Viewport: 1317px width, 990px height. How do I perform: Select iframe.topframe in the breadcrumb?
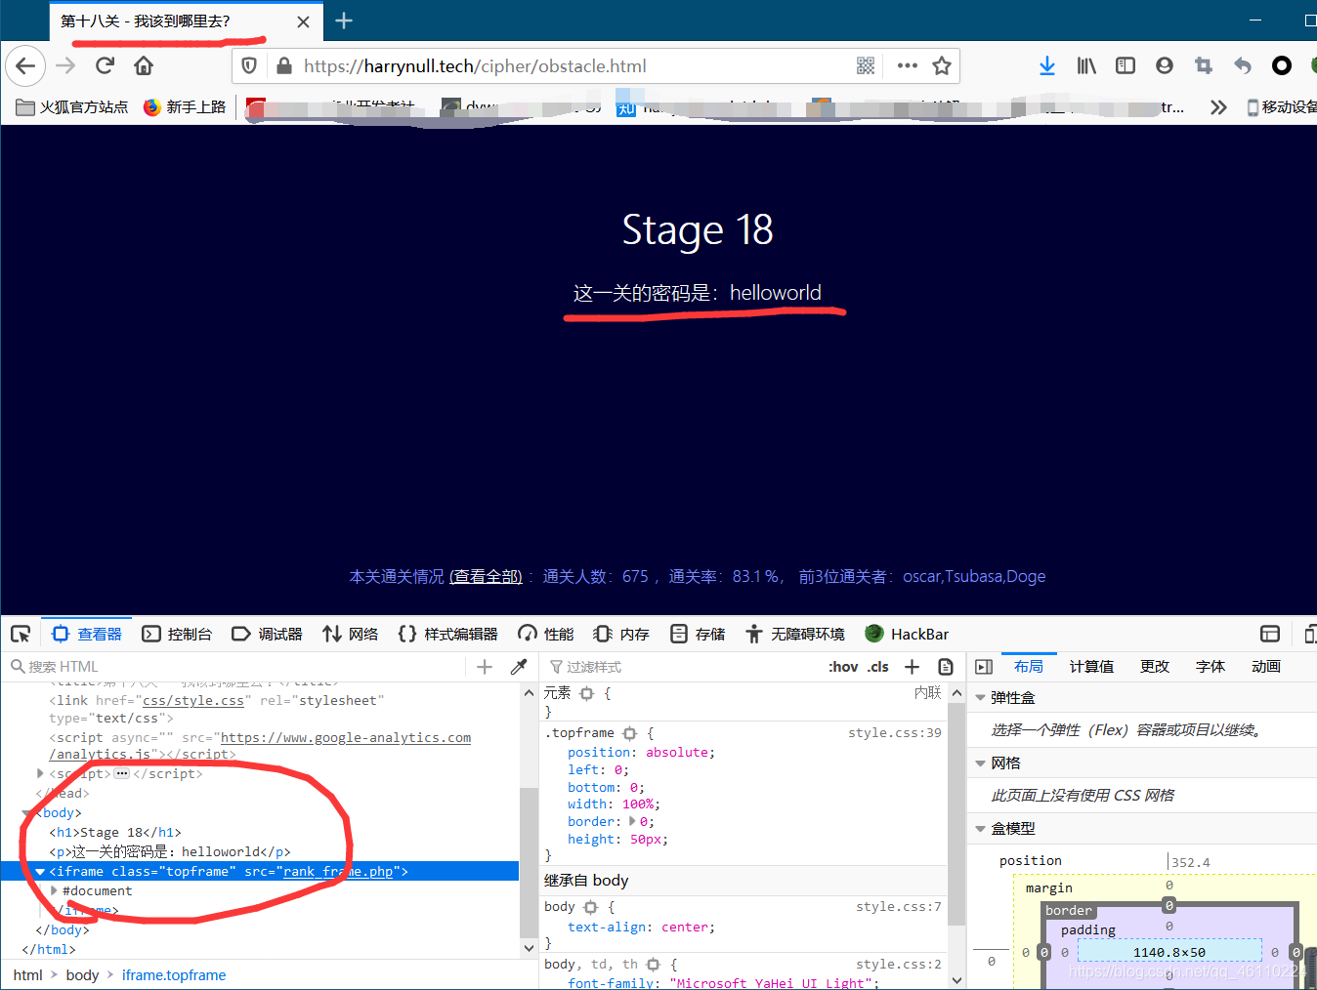tap(174, 974)
